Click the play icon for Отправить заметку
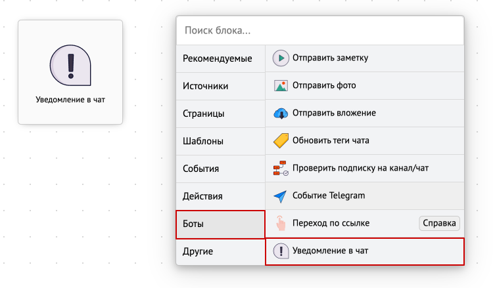The width and height of the screenshot is (493, 288). [x=281, y=58]
